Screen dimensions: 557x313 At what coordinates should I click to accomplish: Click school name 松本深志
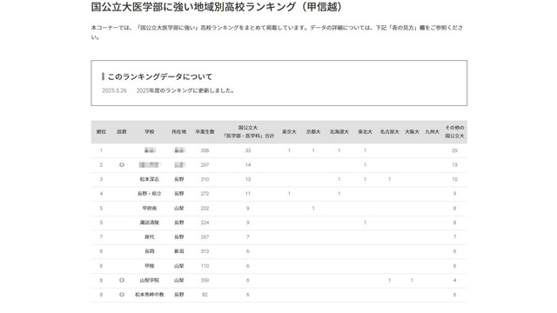[150, 180]
